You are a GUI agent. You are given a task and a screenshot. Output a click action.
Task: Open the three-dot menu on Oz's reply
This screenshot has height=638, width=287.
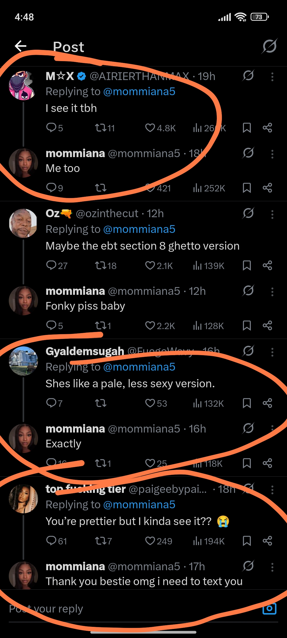tap(272, 214)
